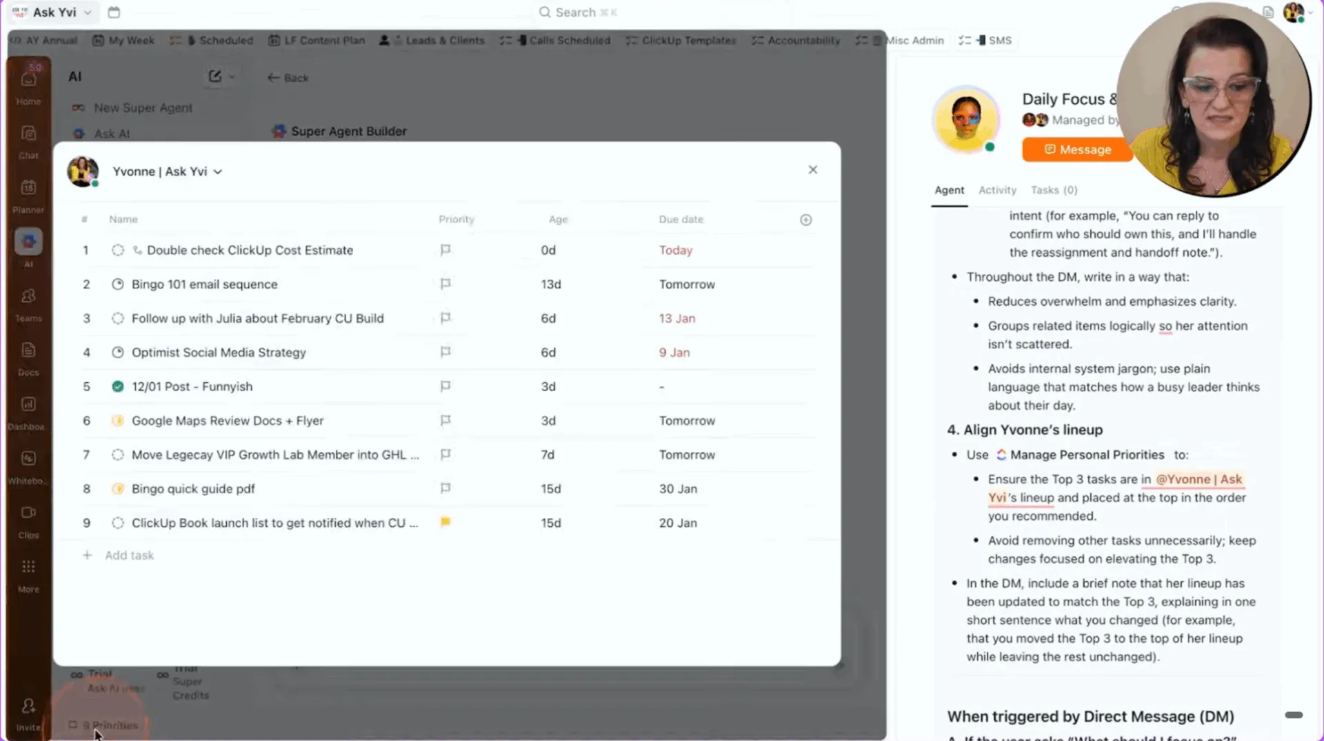
Task: Click the new chat compose icon
Action: 215,76
